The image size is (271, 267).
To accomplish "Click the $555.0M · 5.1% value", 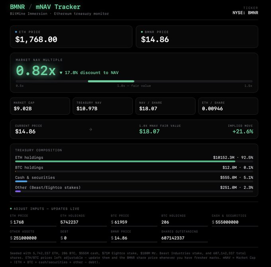I will 237,178.
